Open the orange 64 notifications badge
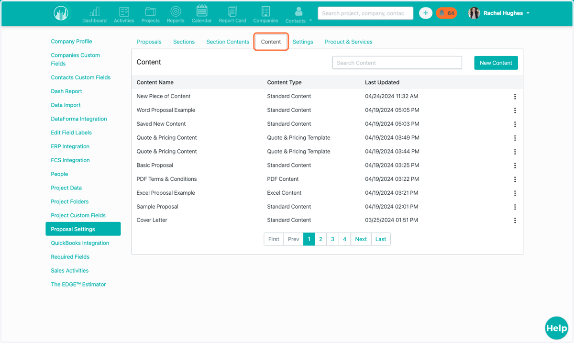 446,13
